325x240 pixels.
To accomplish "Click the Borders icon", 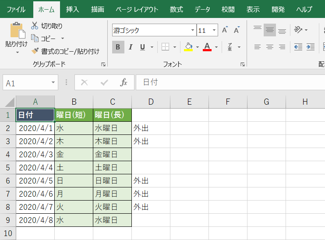I will 165,47.
